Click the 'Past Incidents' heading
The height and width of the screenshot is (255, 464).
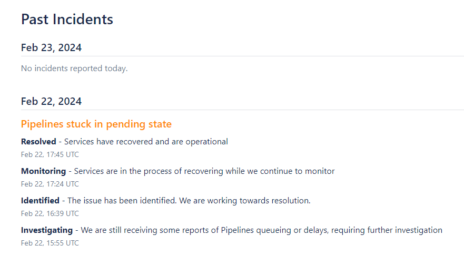(x=67, y=19)
